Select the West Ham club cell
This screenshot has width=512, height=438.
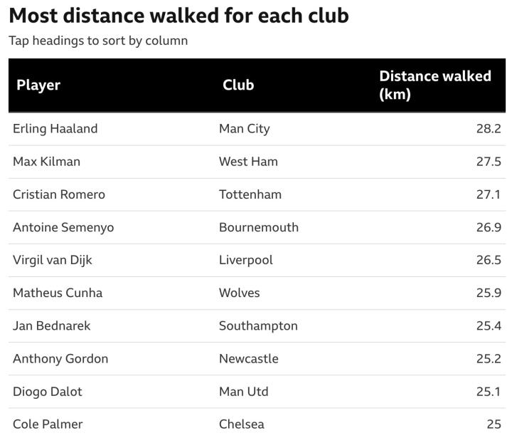pos(248,162)
